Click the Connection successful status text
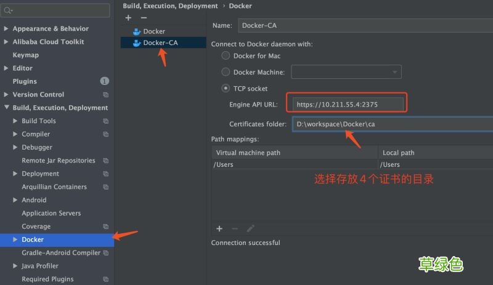Viewport: 493px width, 285px height. coord(245,243)
